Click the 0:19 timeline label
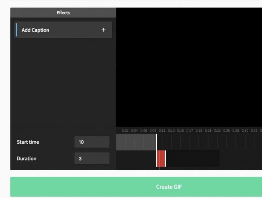This screenshot has height=198, width=262. click(x=199, y=131)
